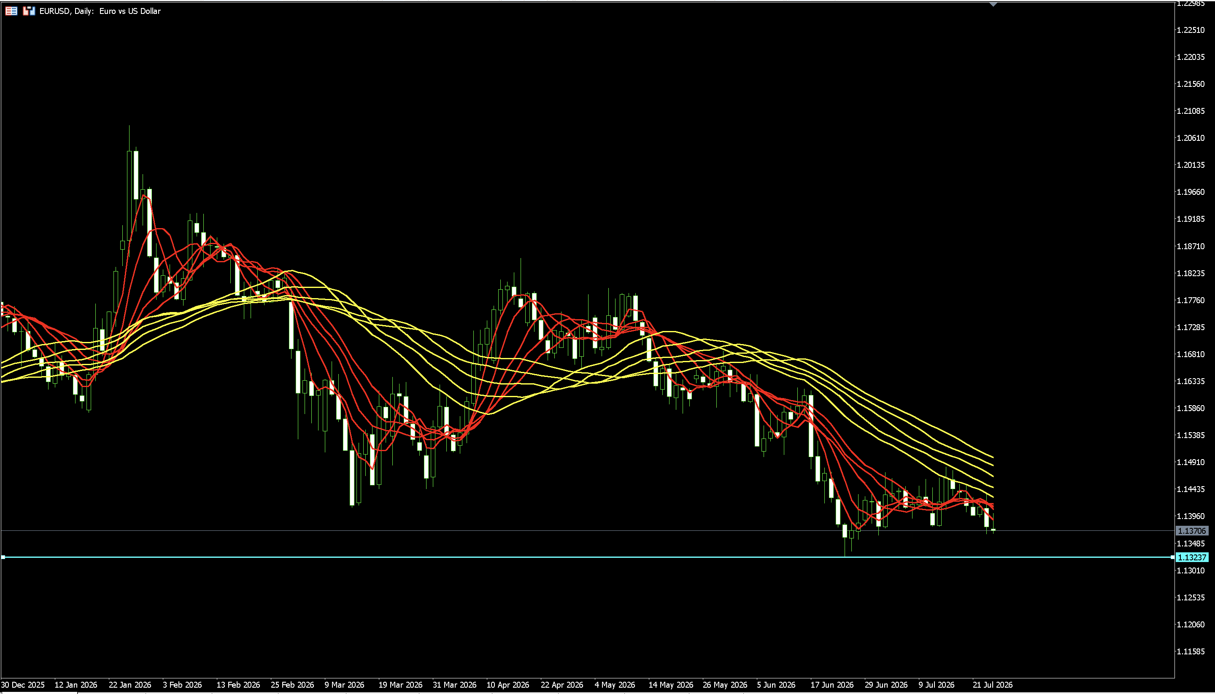
Task: Click the 1.15385 price scale value
Action: tap(1191, 436)
